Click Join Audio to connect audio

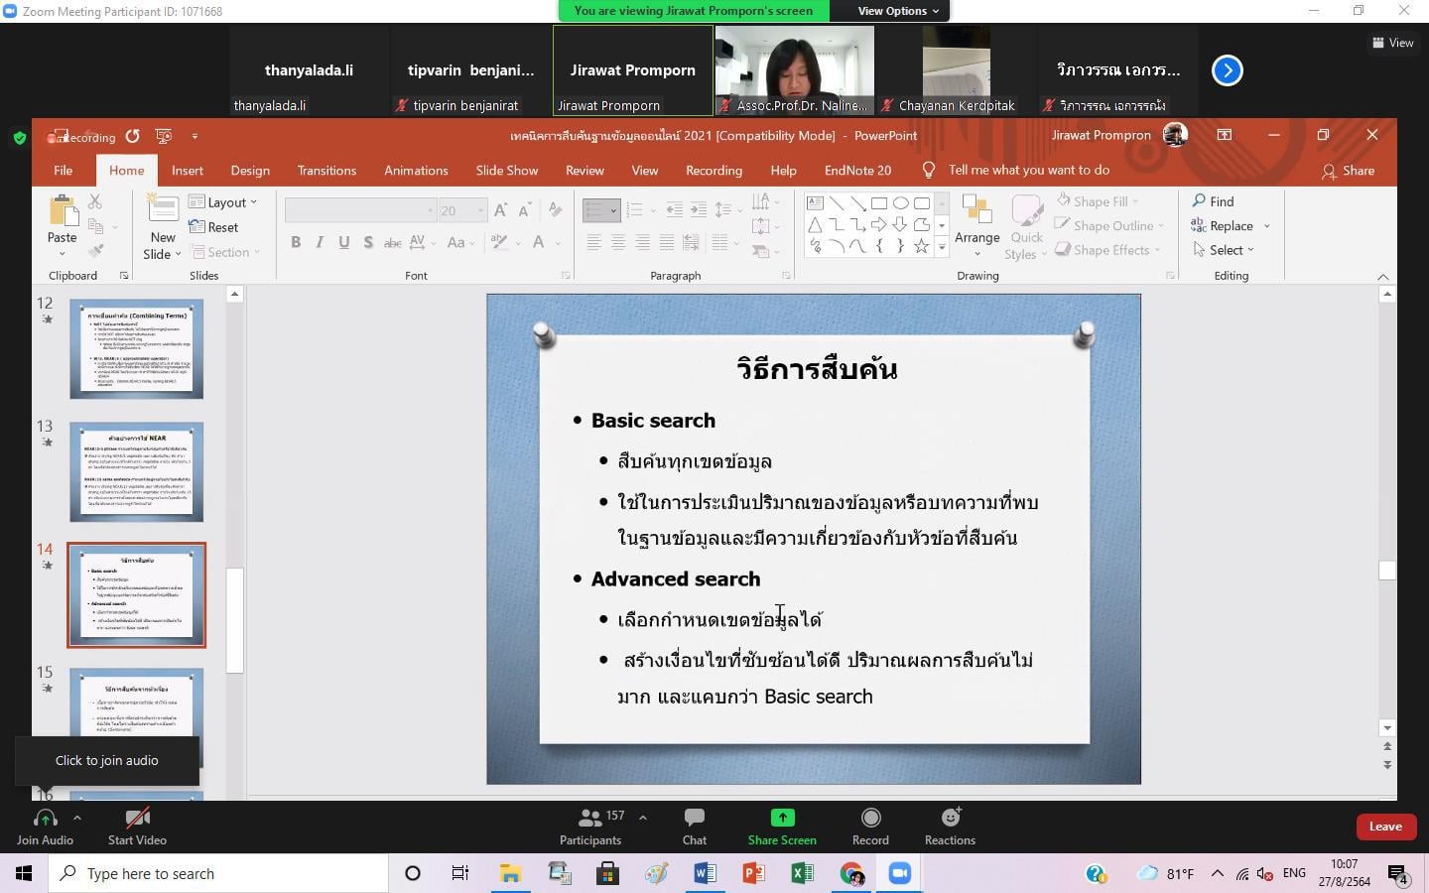45,826
